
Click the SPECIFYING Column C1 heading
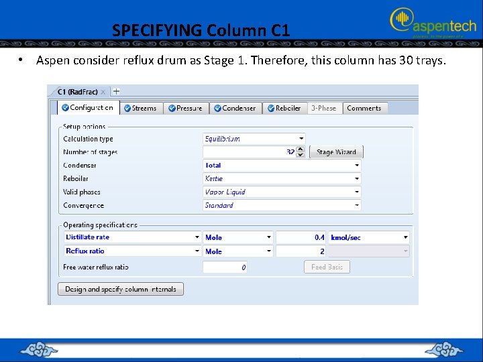click(201, 30)
